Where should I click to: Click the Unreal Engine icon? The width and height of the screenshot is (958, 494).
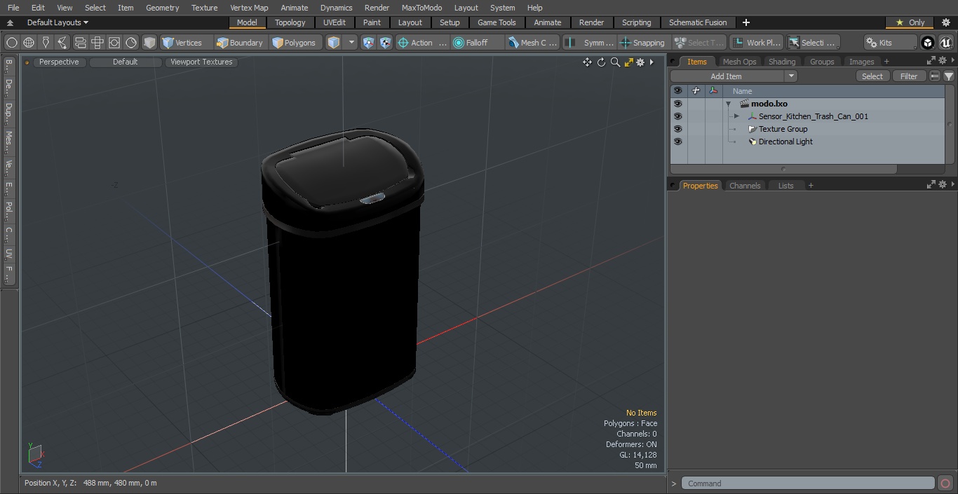(945, 43)
